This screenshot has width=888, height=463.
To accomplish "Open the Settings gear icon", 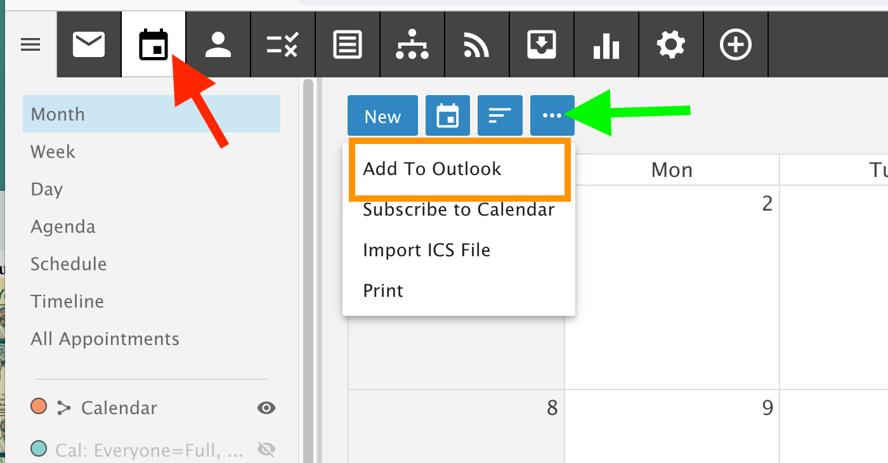I will pyautogui.click(x=670, y=46).
